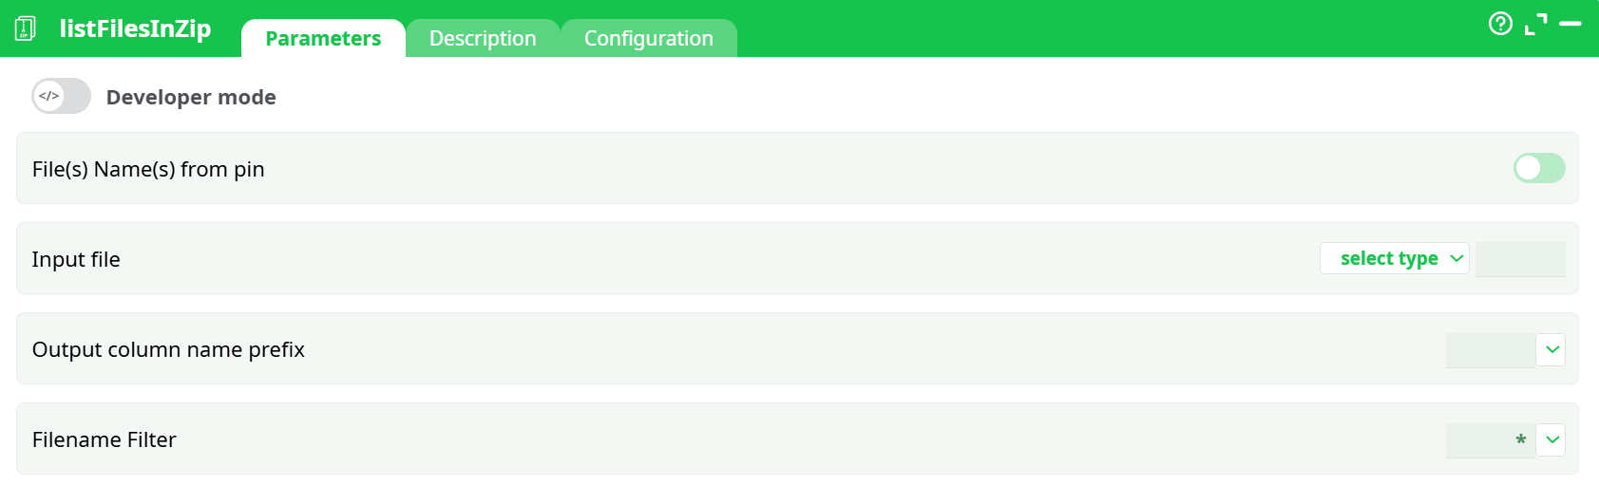Click the expand to fullscreen icon
This screenshot has height=485, width=1599.
pyautogui.click(x=1535, y=24)
